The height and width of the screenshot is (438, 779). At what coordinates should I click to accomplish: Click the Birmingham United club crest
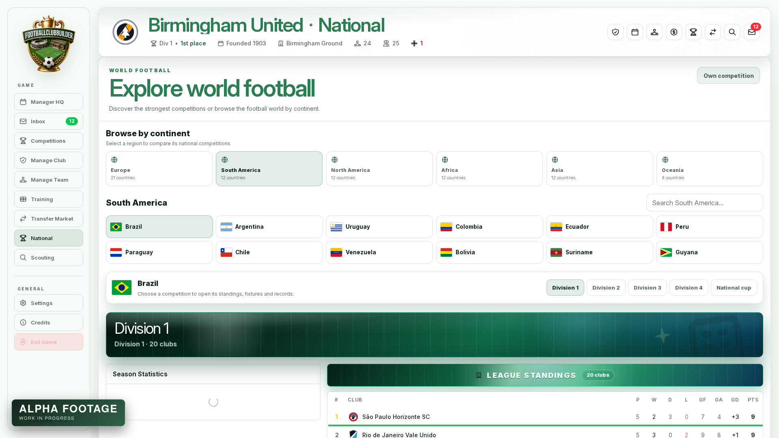tap(125, 32)
